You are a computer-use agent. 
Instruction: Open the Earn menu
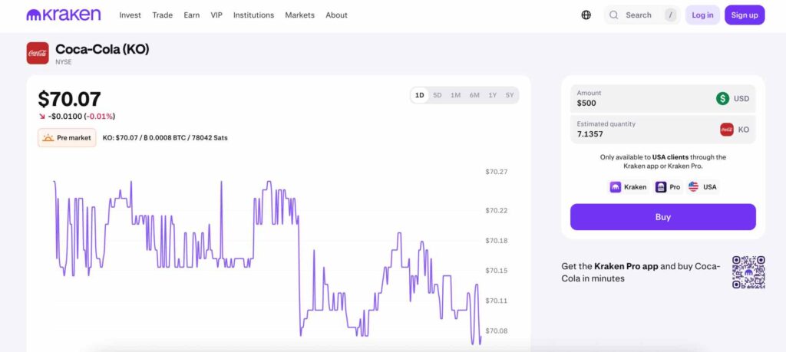tap(191, 15)
